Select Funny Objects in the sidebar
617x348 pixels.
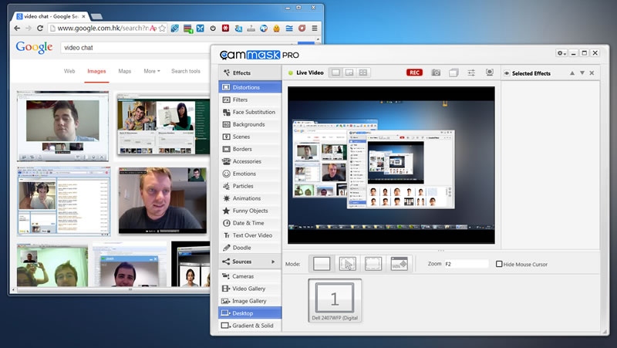(x=250, y=211)
